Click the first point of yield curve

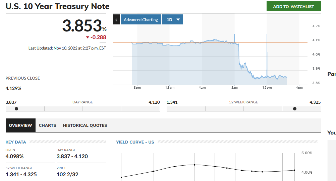point(121,177)
